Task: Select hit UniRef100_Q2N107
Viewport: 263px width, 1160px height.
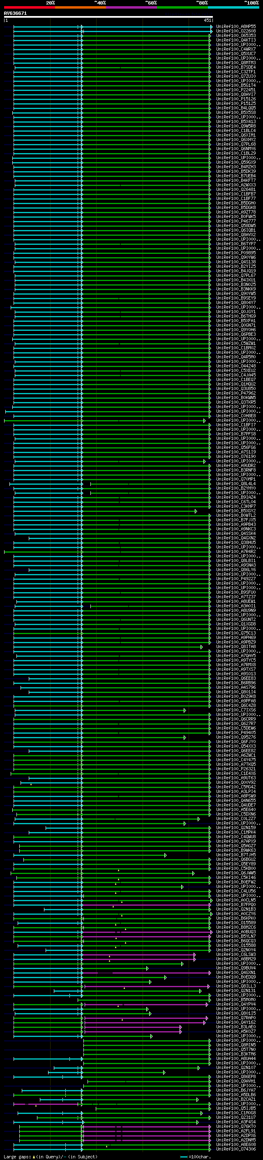Action: pos(236,1067)
